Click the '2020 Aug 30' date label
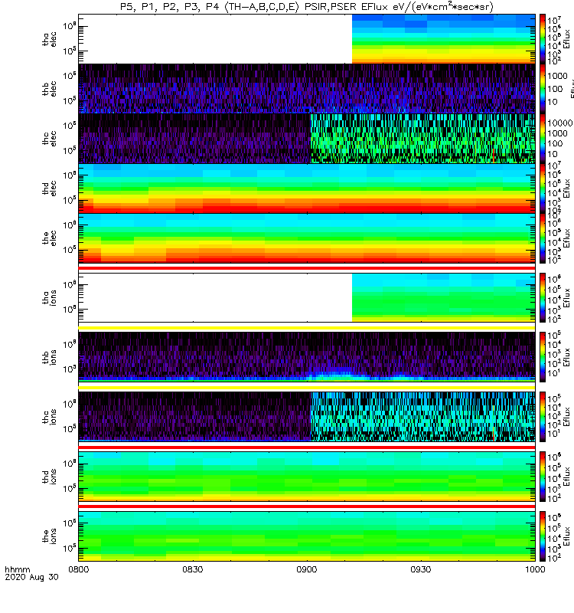This screenshot has height=613, width=574. click(x=31, y=577)
